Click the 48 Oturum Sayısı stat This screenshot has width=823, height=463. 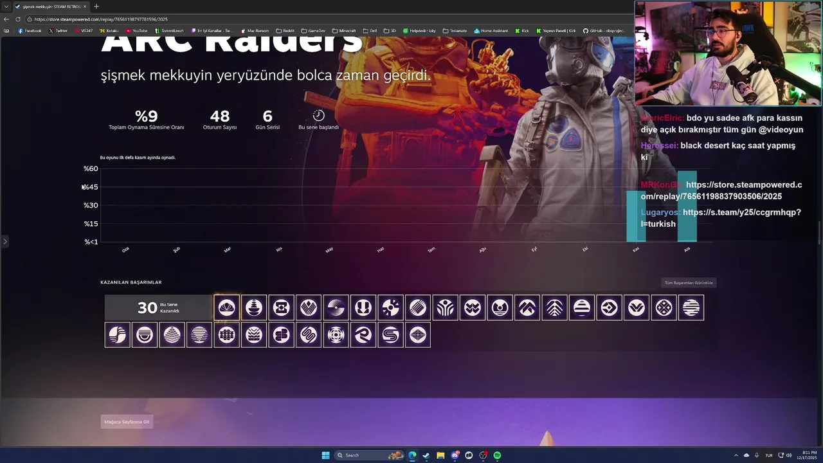pyautogui.click(x=220, y=120)
